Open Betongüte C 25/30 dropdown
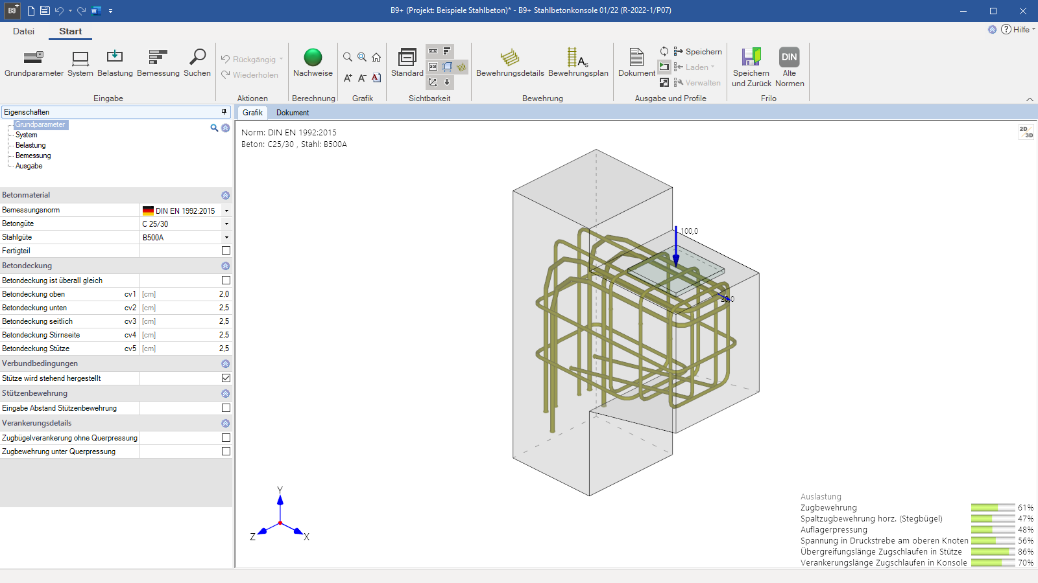 (226, 224)
